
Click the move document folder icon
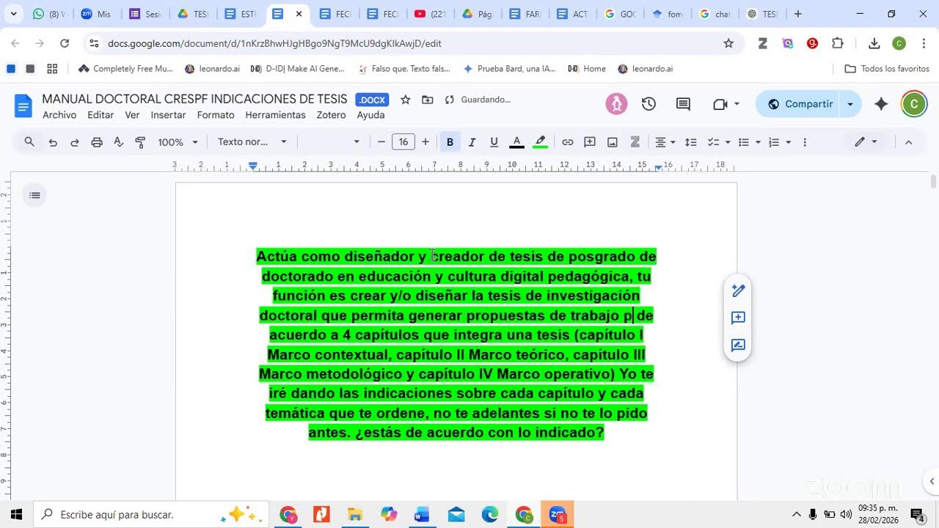coord(428,100)
